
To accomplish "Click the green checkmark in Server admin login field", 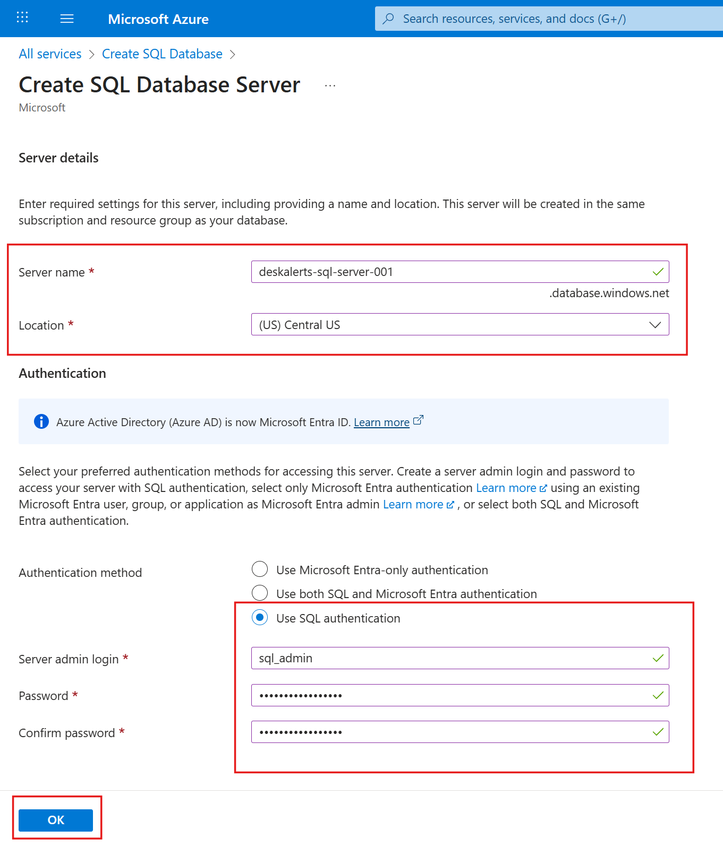I will click(x=658, y=658).
